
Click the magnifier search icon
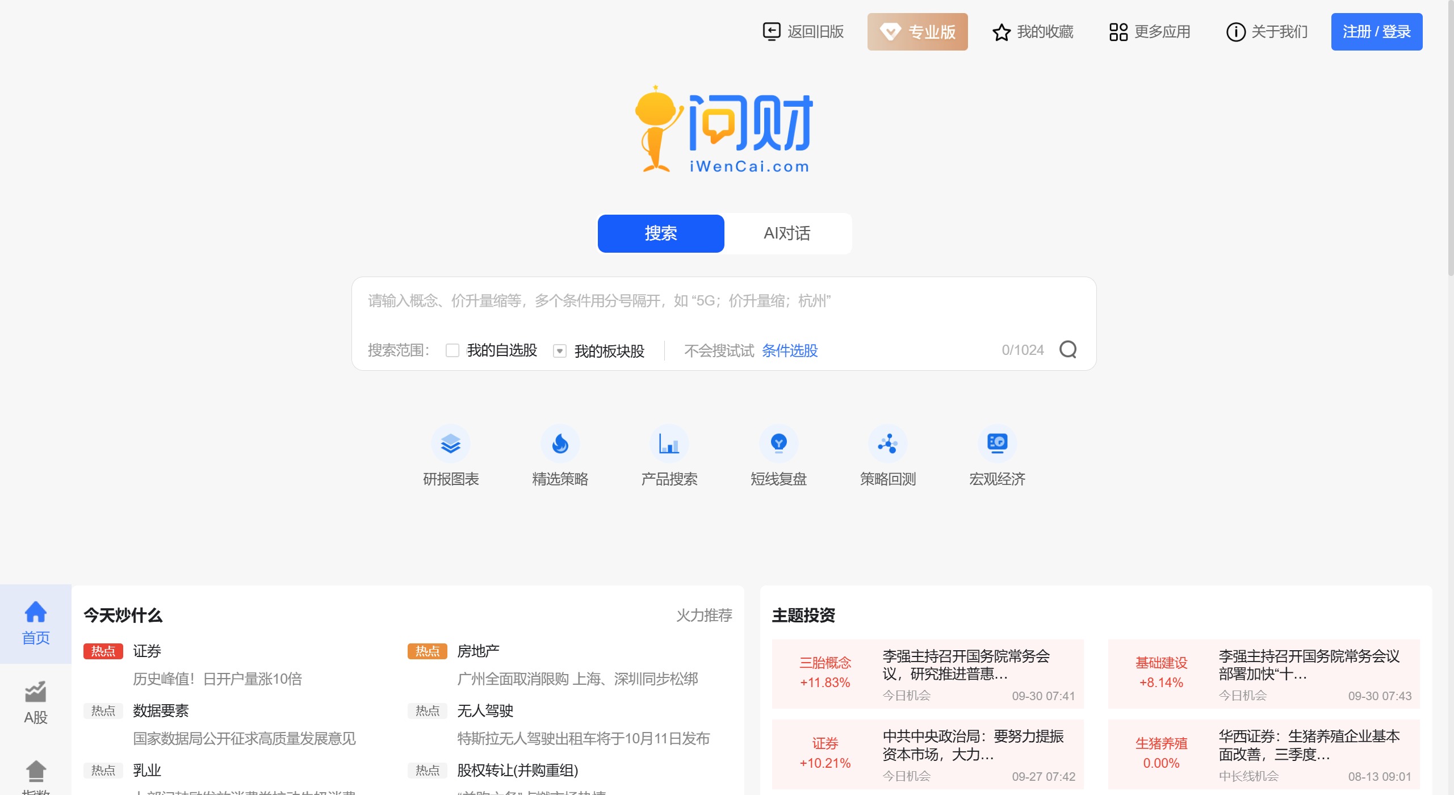click(1069, 350)
